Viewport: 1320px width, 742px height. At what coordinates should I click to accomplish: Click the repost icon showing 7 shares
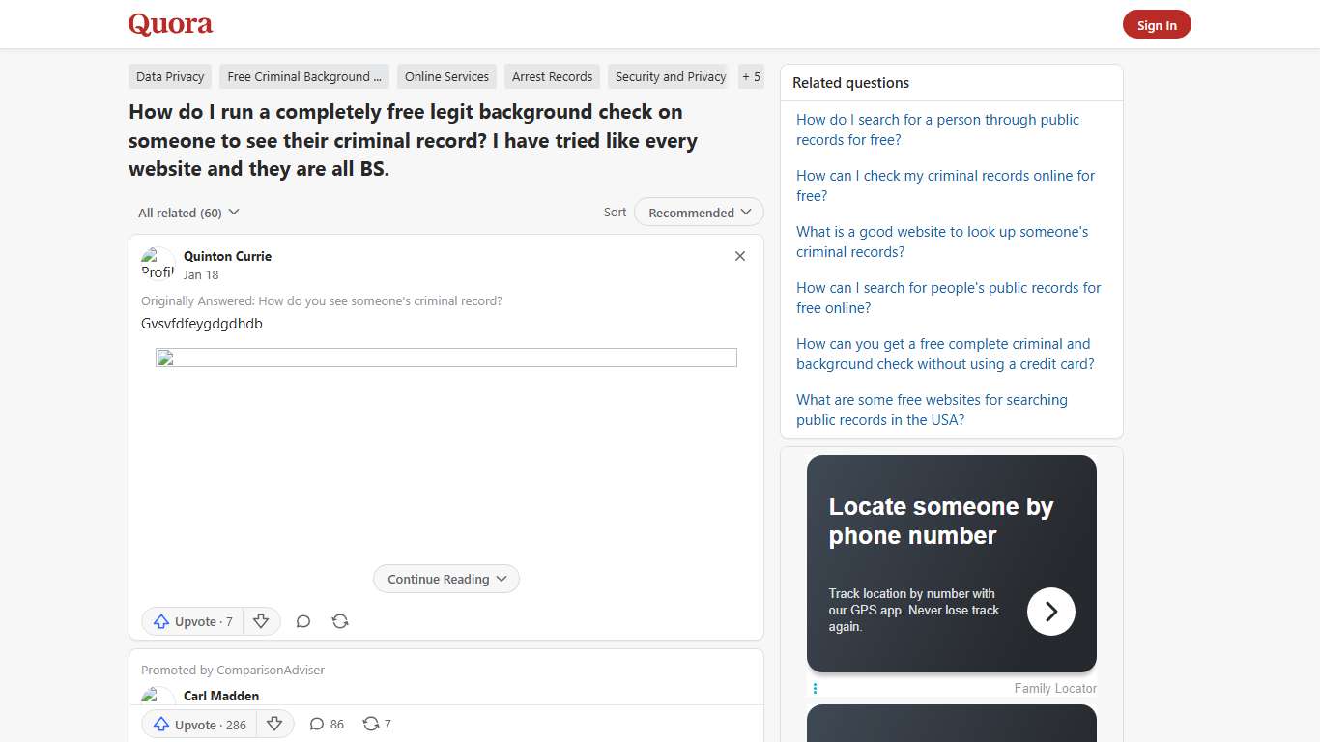(x=376, y=724)
